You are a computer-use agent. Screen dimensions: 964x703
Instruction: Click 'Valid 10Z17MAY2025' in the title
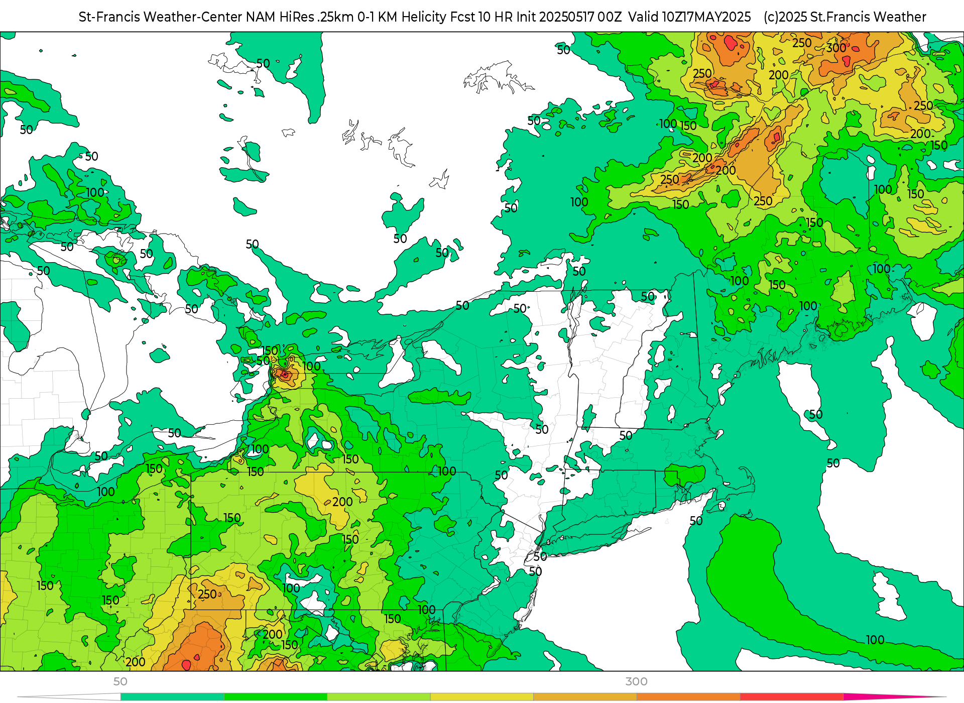[x=689, y=17]
